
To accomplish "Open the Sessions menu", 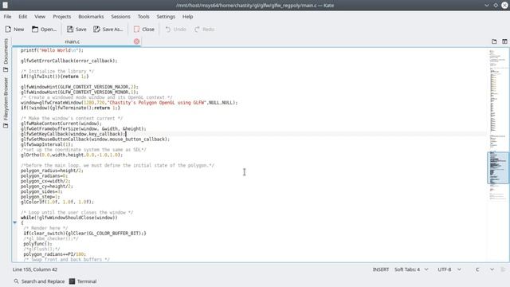I will click(x=120, y=17).
